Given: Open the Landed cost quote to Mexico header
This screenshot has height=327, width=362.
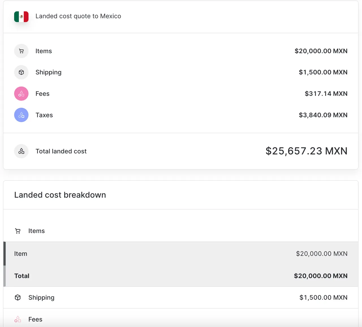Looking at the screenshot, I should pyautogui.click(x=78, y=16).
